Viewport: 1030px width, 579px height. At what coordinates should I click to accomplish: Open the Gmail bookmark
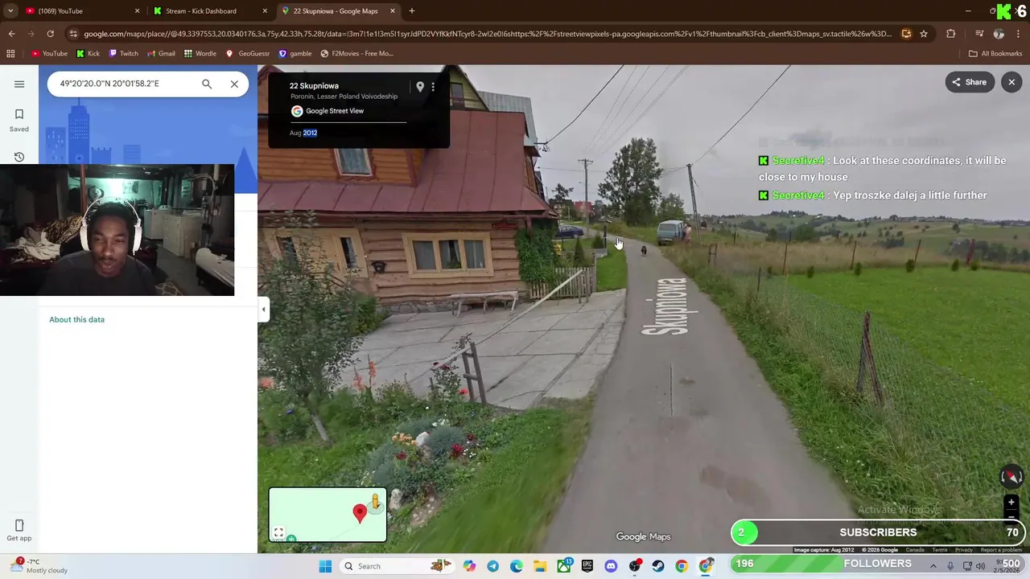161,54
